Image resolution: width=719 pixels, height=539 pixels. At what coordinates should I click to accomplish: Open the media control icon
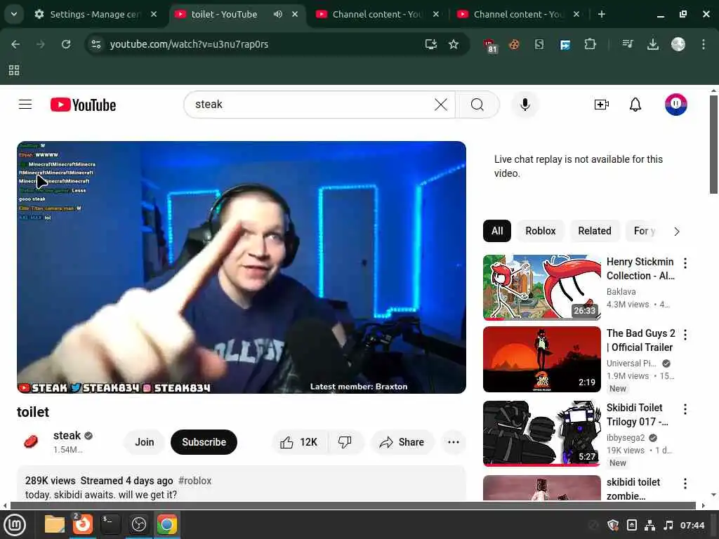628,44
